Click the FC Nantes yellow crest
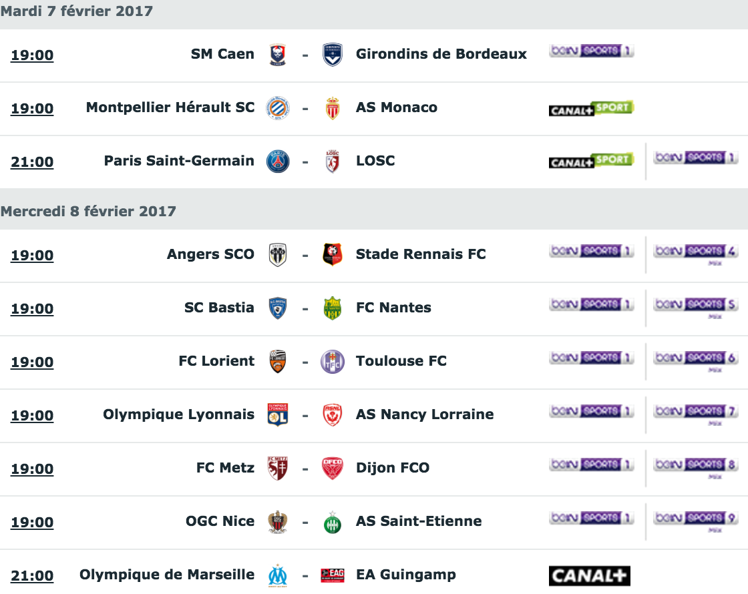The height and width of the screenshot is (594, 748). [x=333, y=308]
